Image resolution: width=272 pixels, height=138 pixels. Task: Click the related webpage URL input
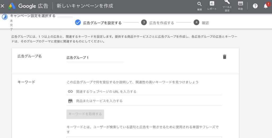pyautogui.click(x=144, y=92)
